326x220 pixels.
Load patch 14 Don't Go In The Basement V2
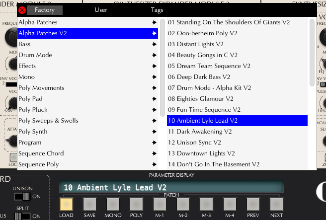pyautogui.click(x=237, y=164)
